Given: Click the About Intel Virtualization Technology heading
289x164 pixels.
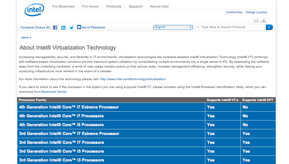Looking at the screenshot, I should (68, 48).
